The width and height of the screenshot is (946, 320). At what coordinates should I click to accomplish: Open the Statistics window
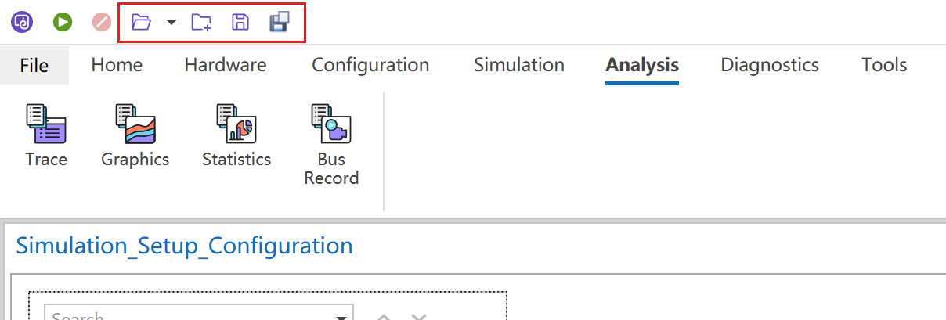click(x=236, y=135)
